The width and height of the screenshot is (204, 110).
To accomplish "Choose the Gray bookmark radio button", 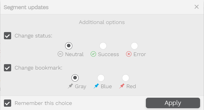I will click(75, 78).
